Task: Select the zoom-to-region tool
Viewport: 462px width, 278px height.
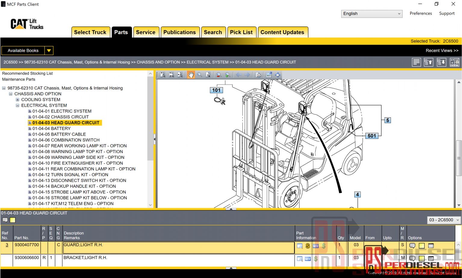Action: tap(208, 75)
